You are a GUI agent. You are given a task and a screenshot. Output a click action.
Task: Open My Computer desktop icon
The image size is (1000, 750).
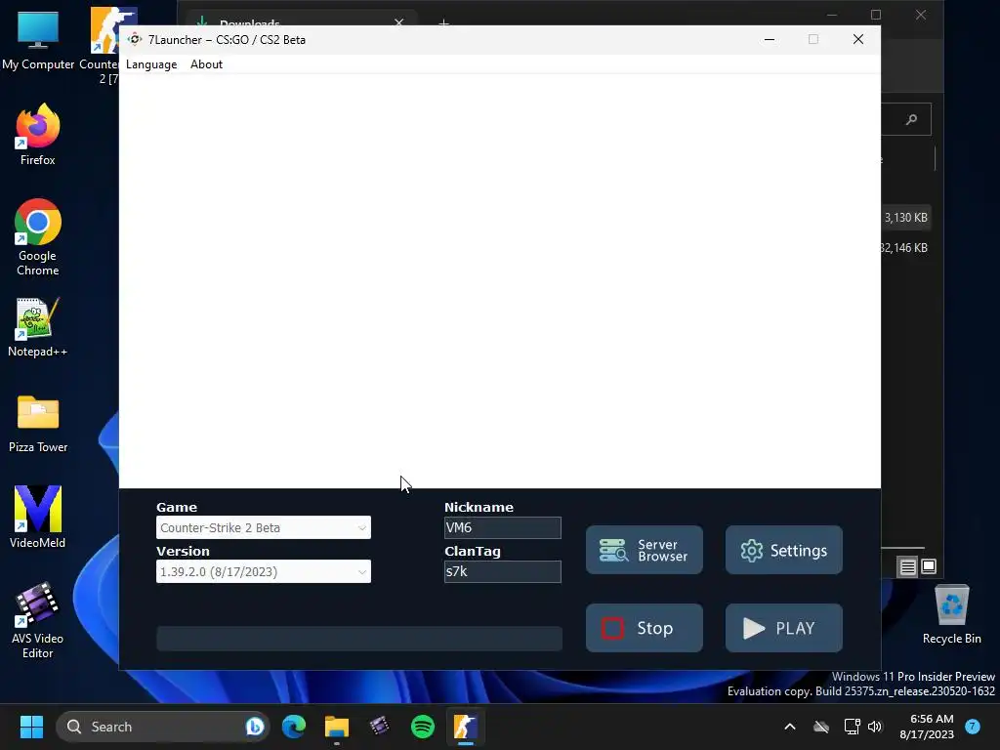click(x=38, y=39)
